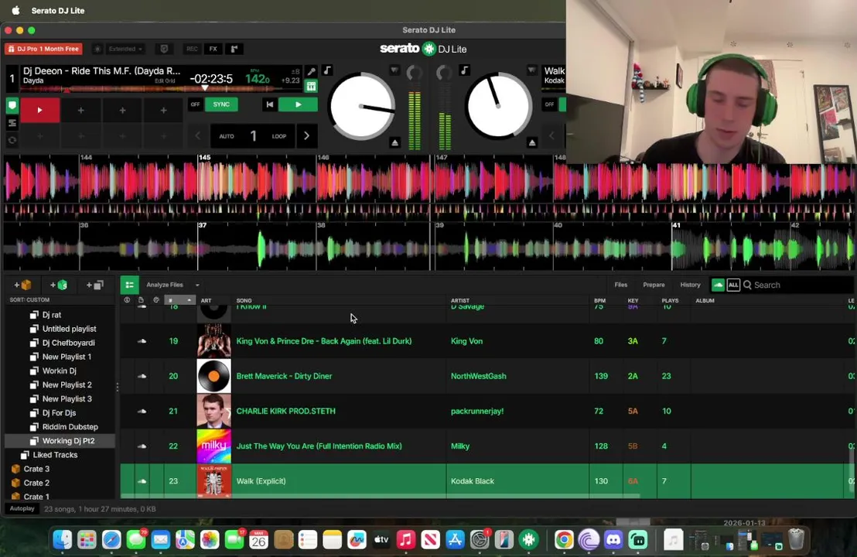Click the skip to start button on deck 1
Viewport: 857px width, 557px height.
pos(269,104)
